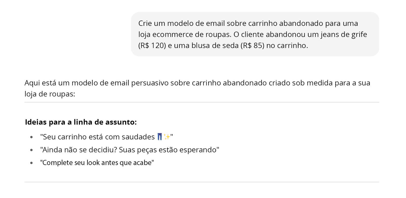The image size is (406, 198).
Task: Click the divider line above the subject ideas heading
Action: pyautogui.click(x=202, y=102)
